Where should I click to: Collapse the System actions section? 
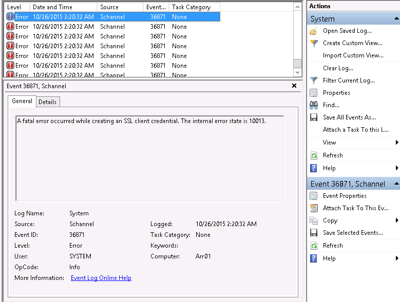(396, 18)
